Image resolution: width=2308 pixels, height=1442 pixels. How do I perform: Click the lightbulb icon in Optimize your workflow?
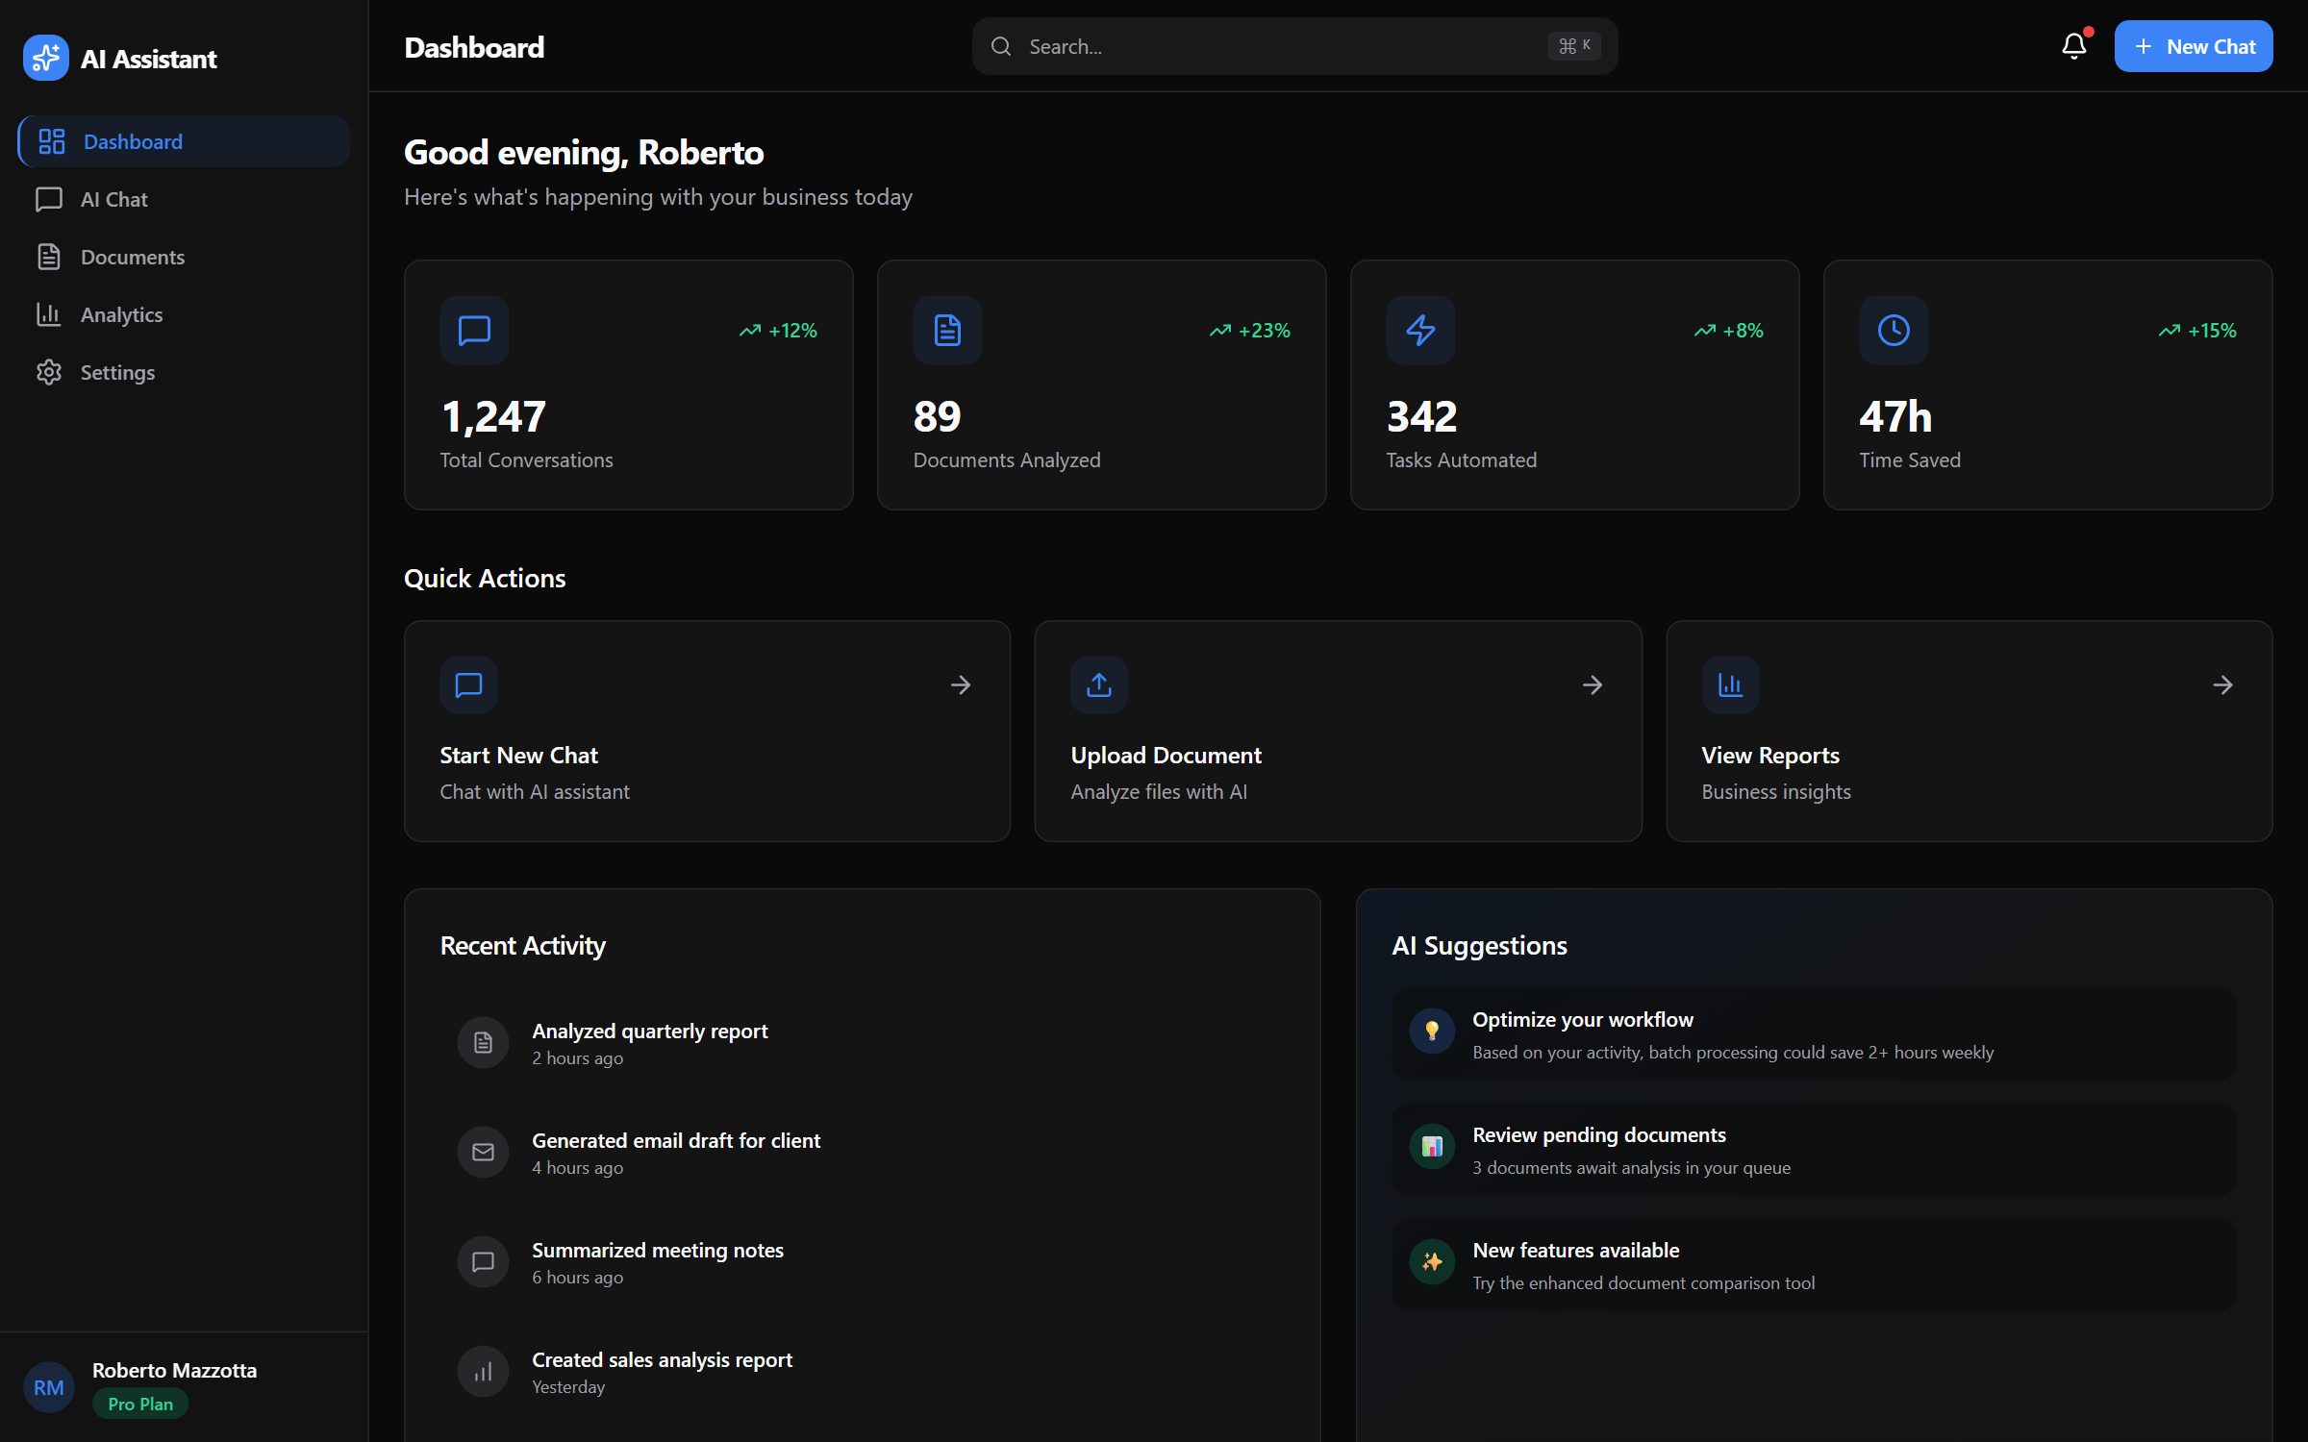(x=1432, y=1031)
